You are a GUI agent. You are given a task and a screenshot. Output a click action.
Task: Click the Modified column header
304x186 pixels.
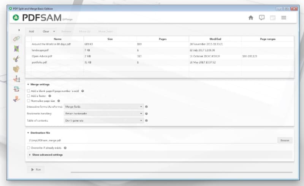215,39
